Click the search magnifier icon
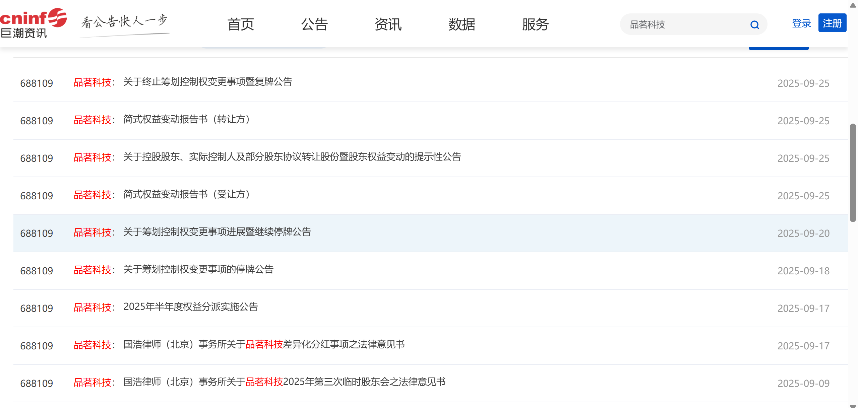The width and height of the screenshot is (858, 408). coord(754,24)
